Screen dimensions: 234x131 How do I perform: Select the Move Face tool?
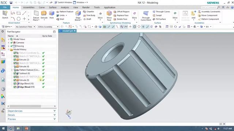click(x=109, y=16)
